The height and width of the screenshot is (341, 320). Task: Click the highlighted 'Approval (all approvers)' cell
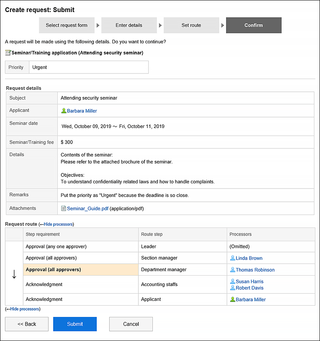click(x=81, y=270)
